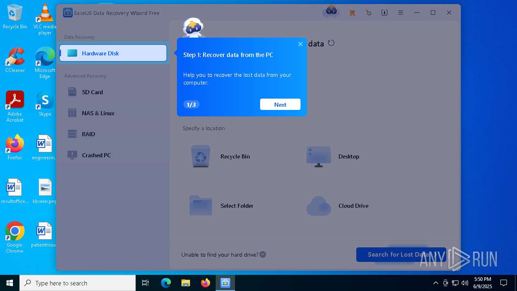Launch Firefox from the taskbar
The width and height of the screenshot is (517, 291).
(206, 283)
